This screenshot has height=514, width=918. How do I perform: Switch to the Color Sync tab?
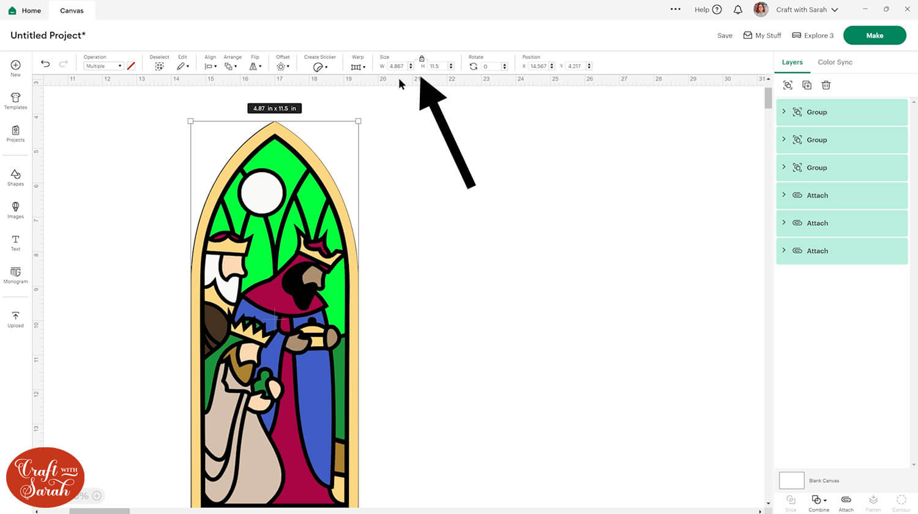pos(835,62)
